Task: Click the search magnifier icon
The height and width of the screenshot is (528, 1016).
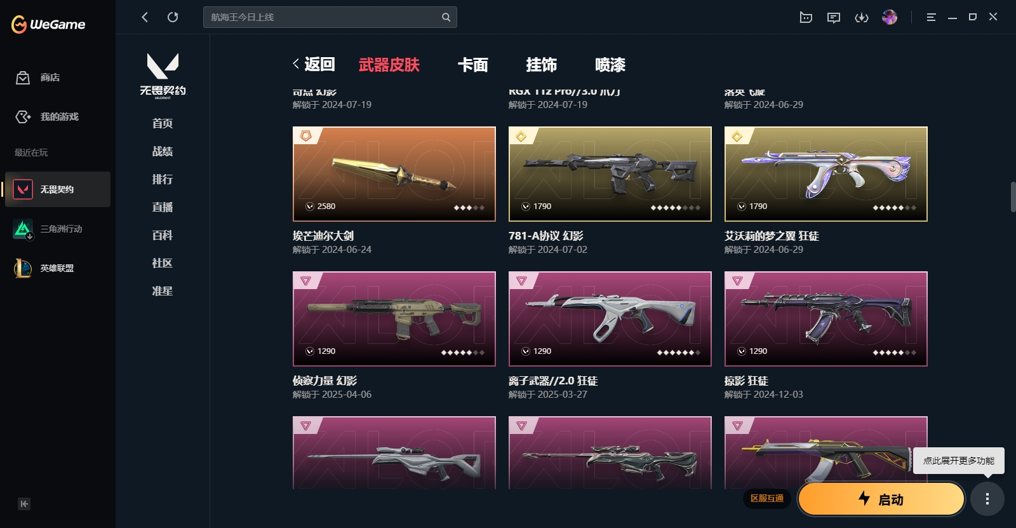Action: pos(446,17)
